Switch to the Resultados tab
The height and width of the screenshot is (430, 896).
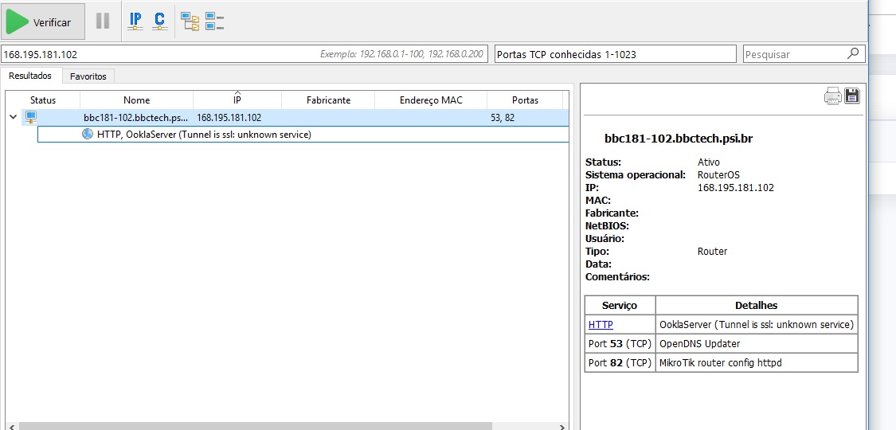tap(30, 76)
